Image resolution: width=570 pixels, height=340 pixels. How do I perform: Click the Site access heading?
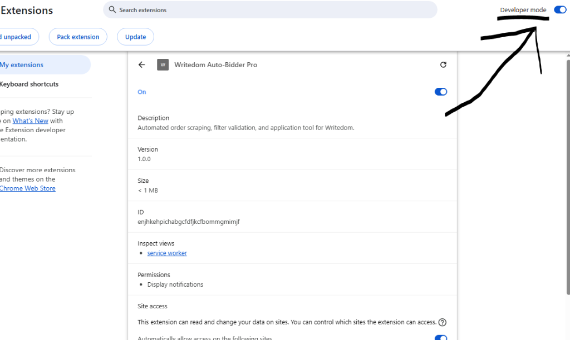(x=153, y=306)
